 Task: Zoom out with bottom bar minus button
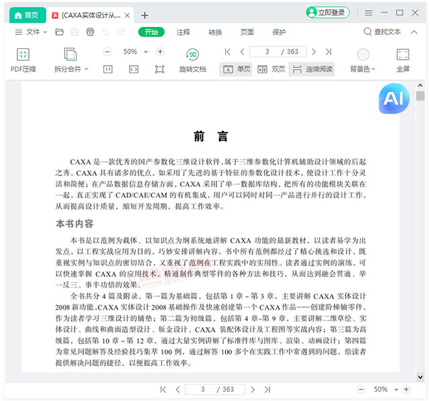point(361,389)
